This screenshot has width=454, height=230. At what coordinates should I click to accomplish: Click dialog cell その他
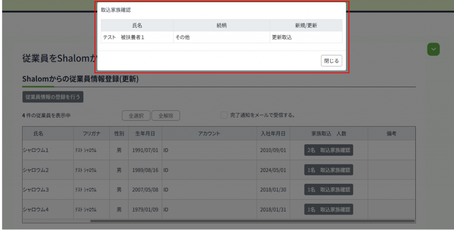coord(222,37)
